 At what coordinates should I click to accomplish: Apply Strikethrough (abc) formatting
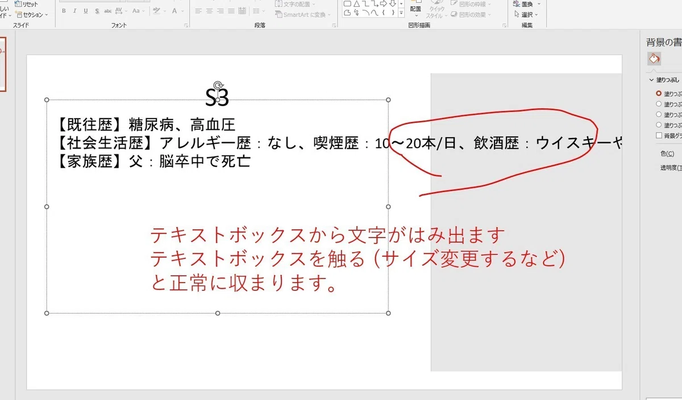(x=107, y=11)
